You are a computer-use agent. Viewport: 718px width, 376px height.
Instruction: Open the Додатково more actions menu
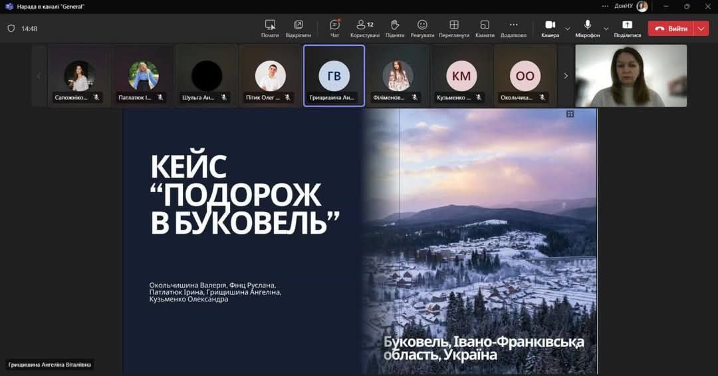pos(513,29)
